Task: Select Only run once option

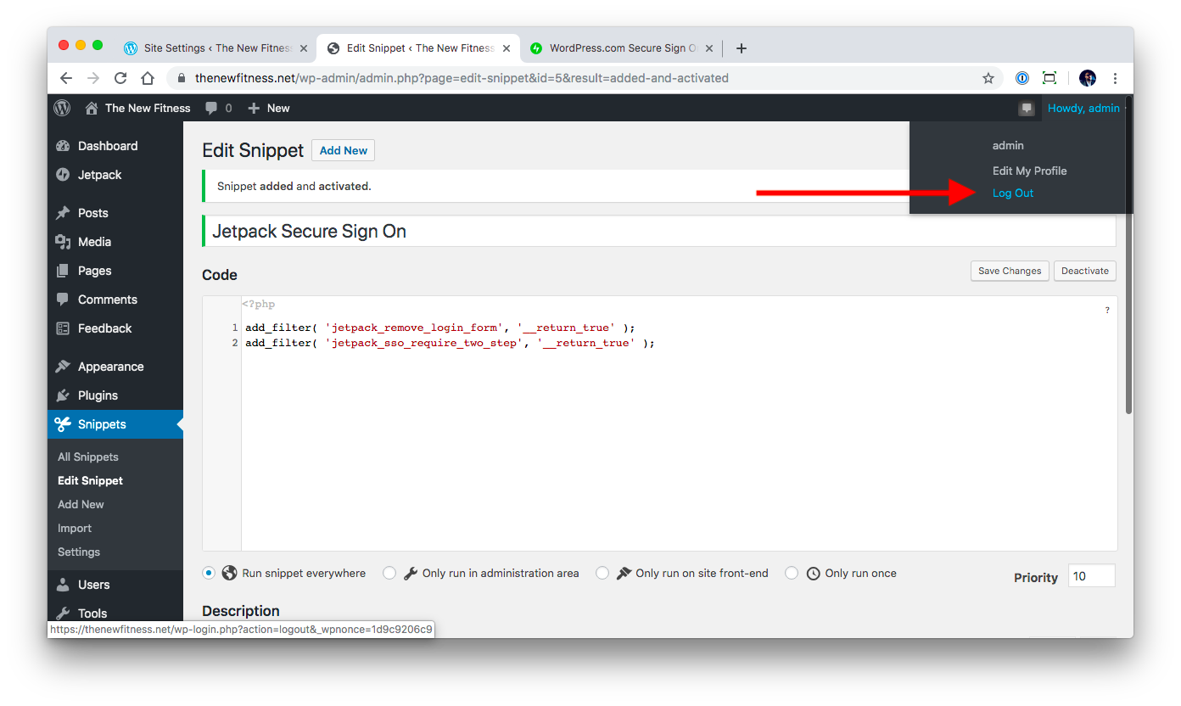Action: (792, 573)
